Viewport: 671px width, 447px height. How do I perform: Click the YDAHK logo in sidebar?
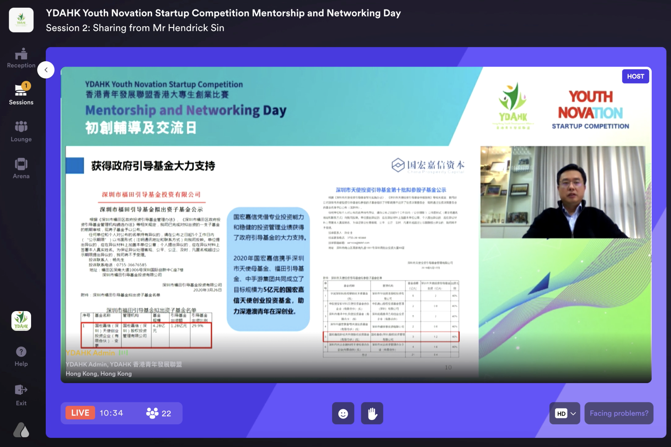pyautogui.click(x=21, y=321)
